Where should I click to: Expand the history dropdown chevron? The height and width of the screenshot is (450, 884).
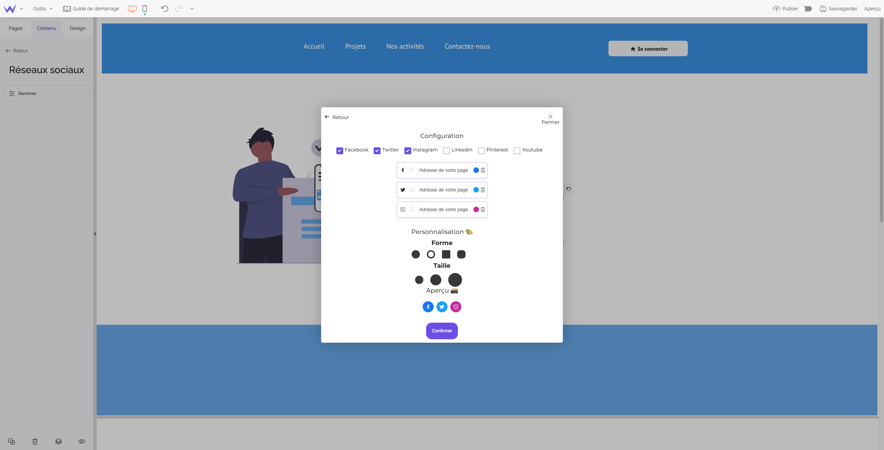(192, 9)
